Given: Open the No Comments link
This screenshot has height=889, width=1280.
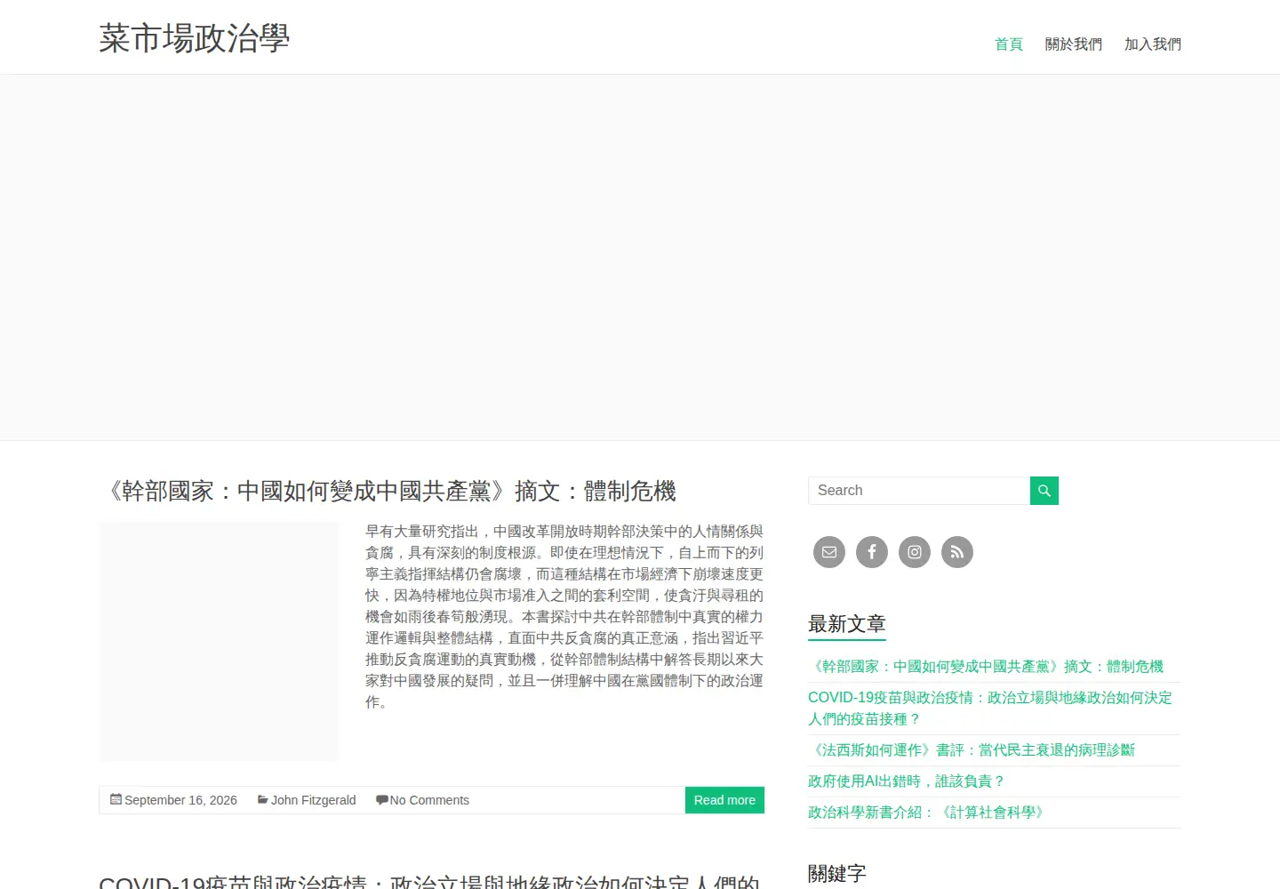Looking at the screenshot, I should click(429, 800).
